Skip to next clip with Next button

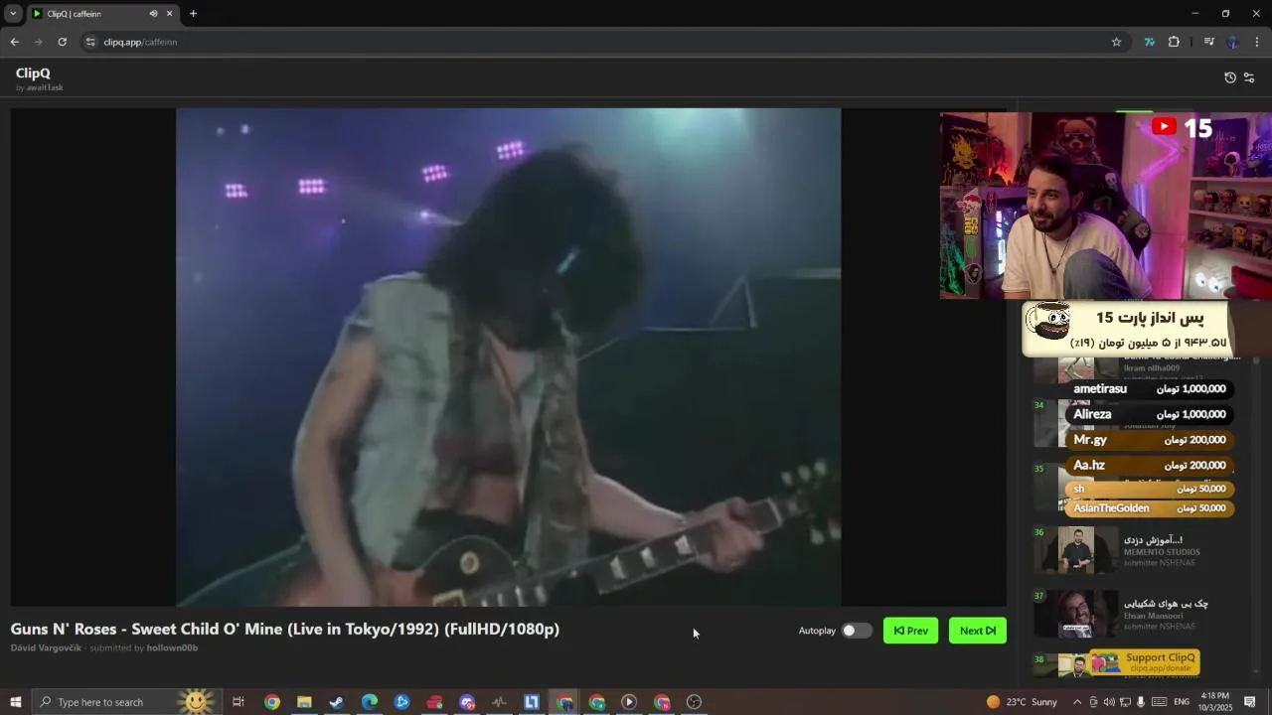pyautogui.click(x=978, y=631)
